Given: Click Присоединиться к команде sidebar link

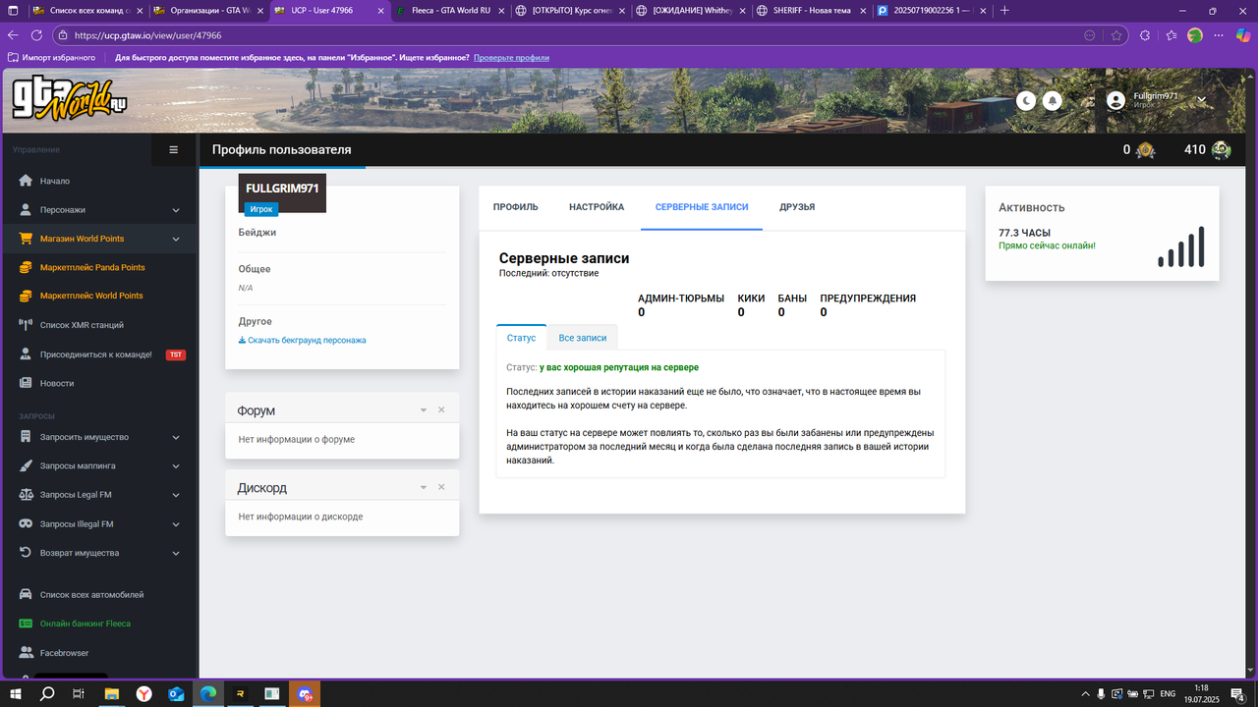Looking at the screenshot, I should coord(96,354).
